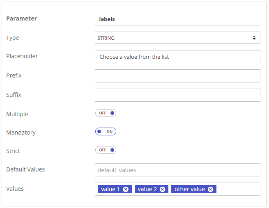269x208 pixels.
Task: Remove the 'value 2' tag
Action: click(x=162, y=189)
